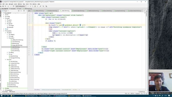Click the Run play icon in toolbar
The image size is (172, 97).
coord(28,6)
